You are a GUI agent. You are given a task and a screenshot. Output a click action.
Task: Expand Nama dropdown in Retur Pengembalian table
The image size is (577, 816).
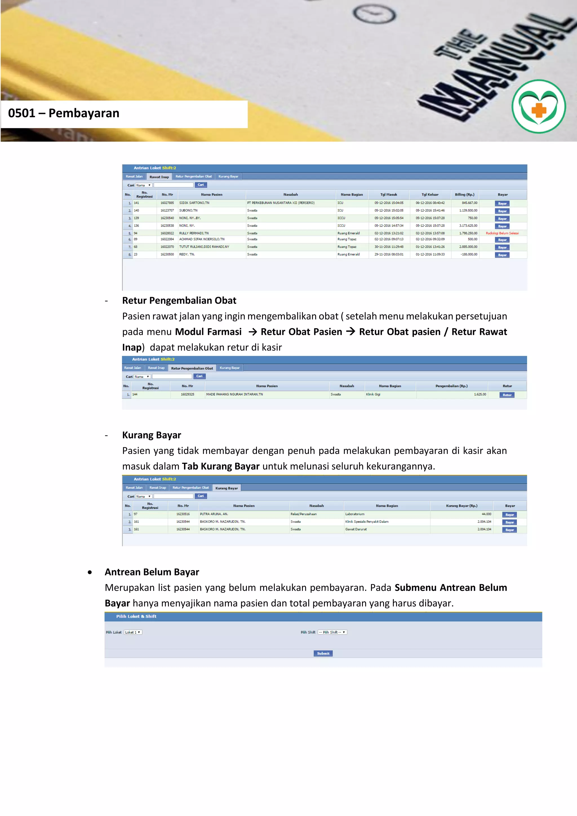click(142, 377)
